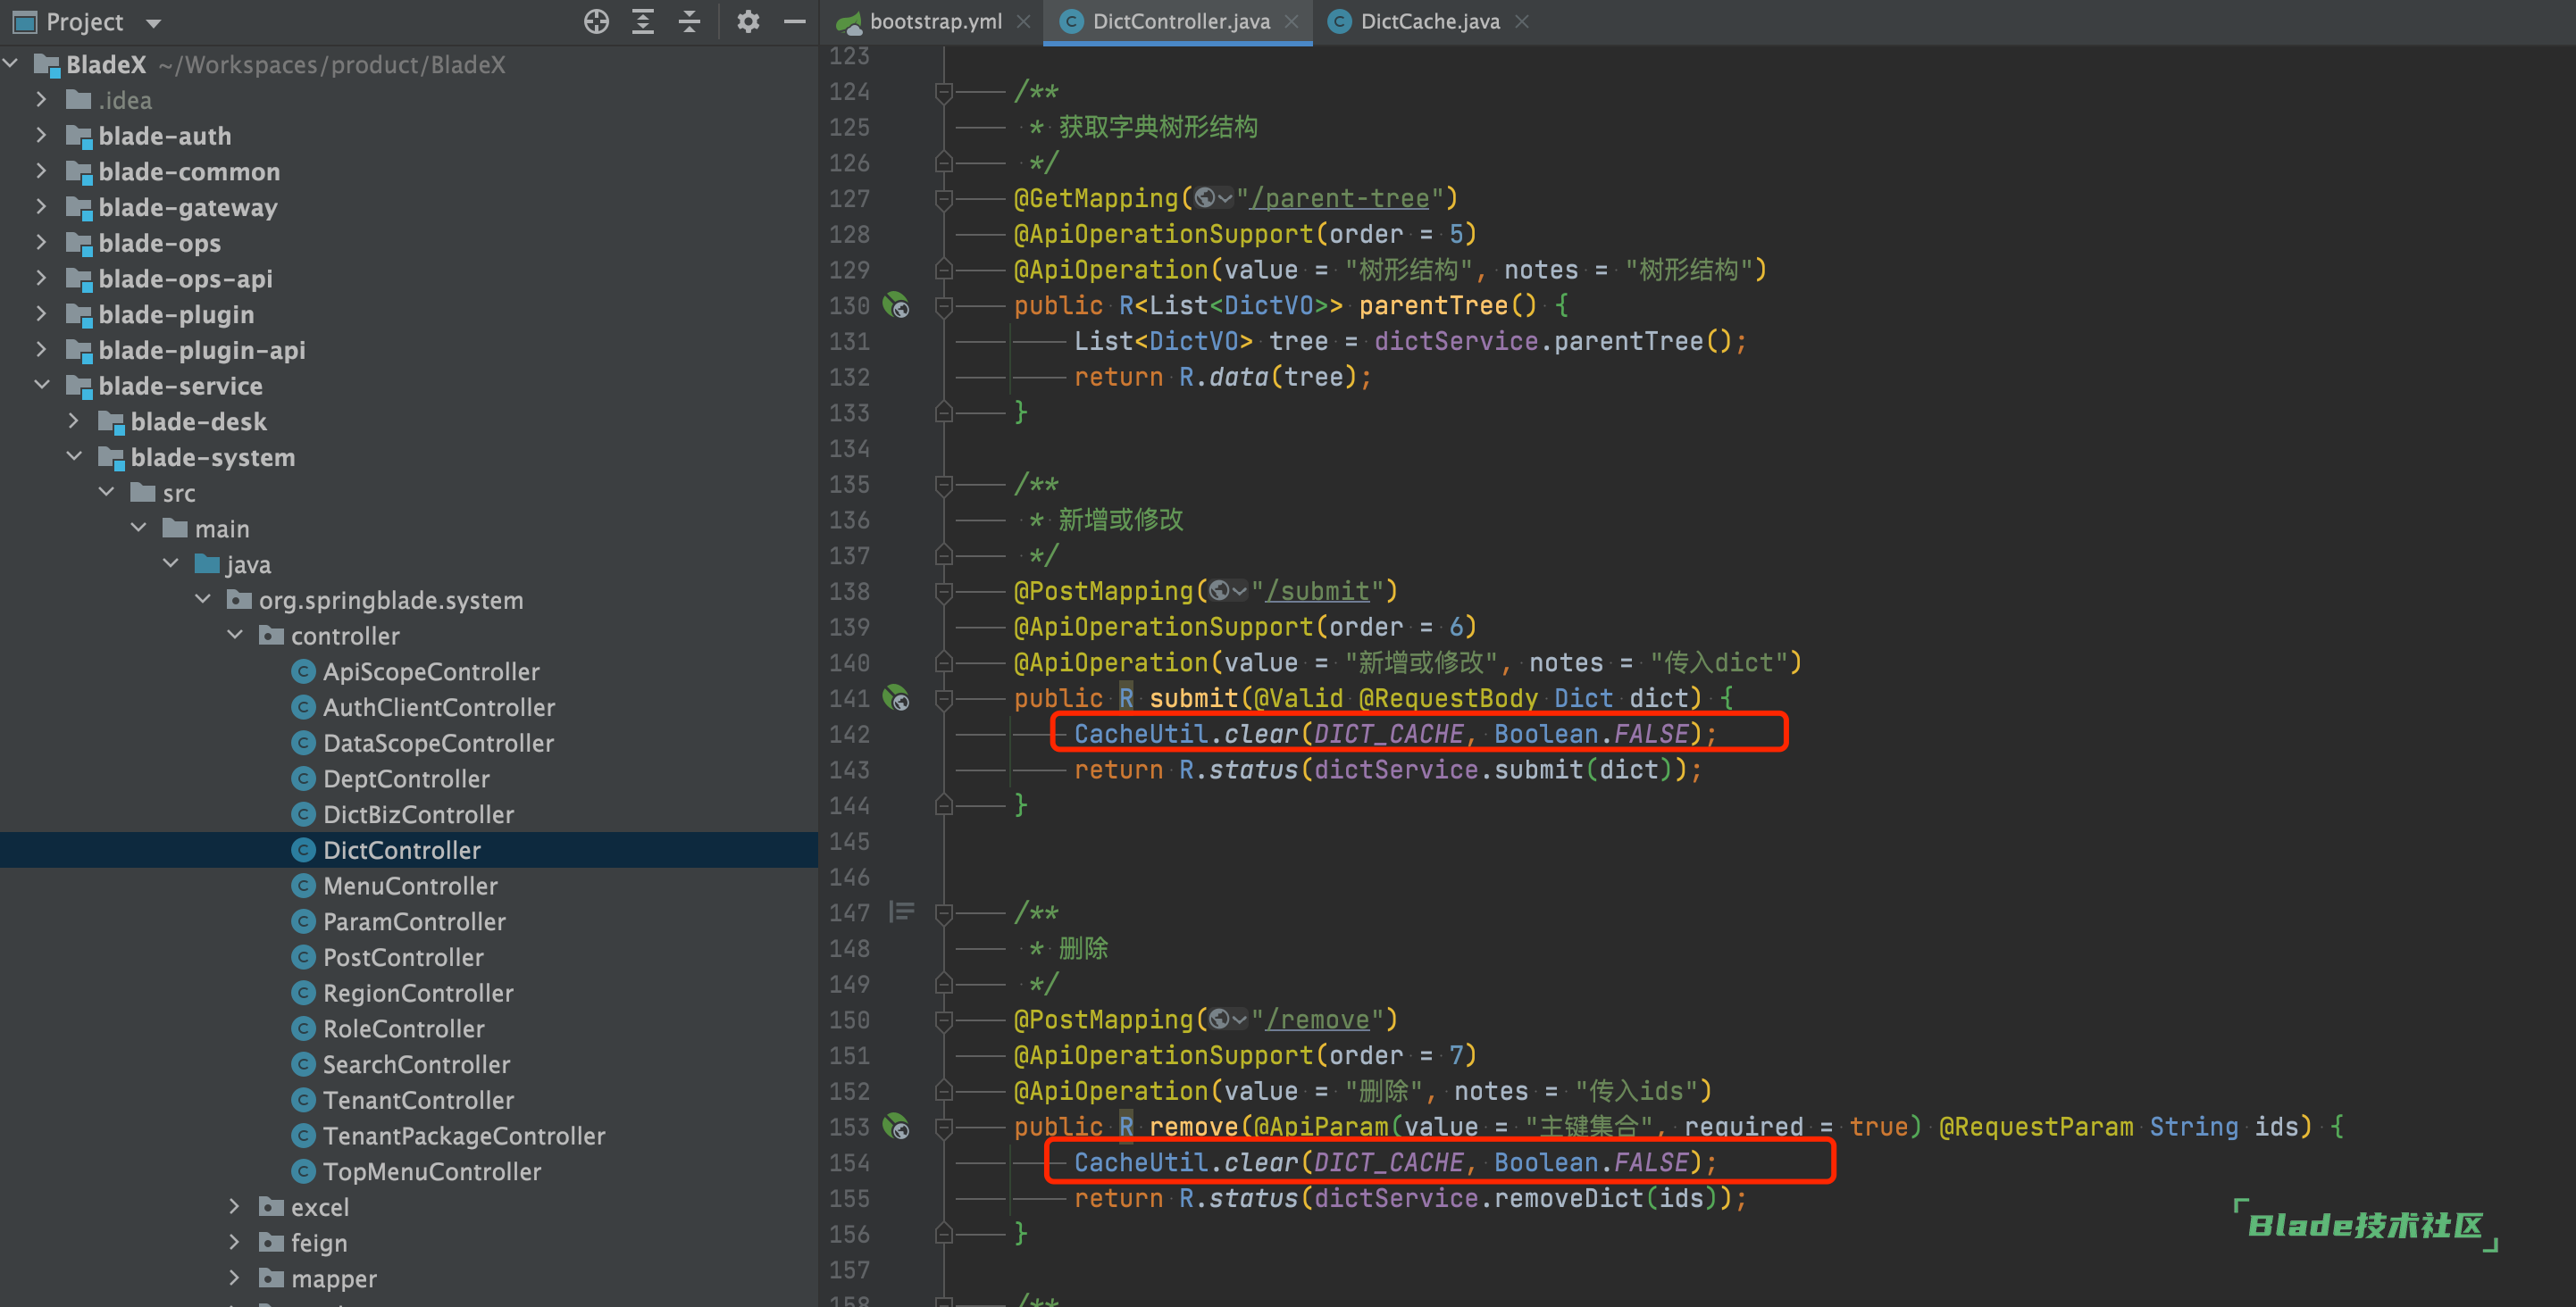Select DictController in project tree
This screenshot has height=1307, width=2576.
[x=401, y=849]
